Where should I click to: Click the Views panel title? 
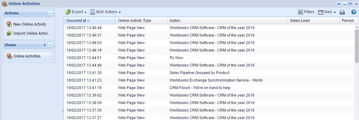(10, 45)
